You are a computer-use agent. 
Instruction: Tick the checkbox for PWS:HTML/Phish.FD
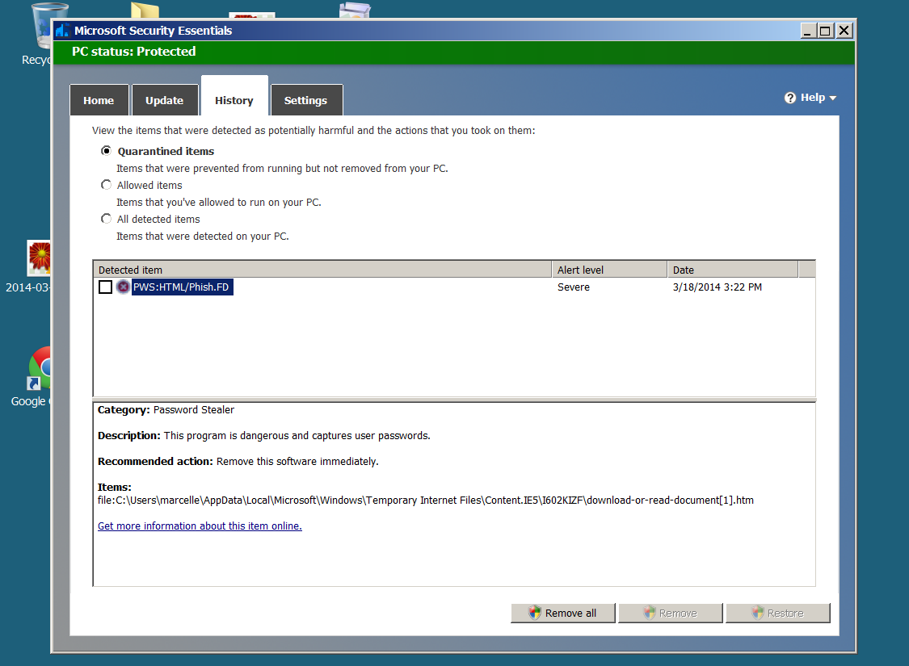[x=105, y=287]
